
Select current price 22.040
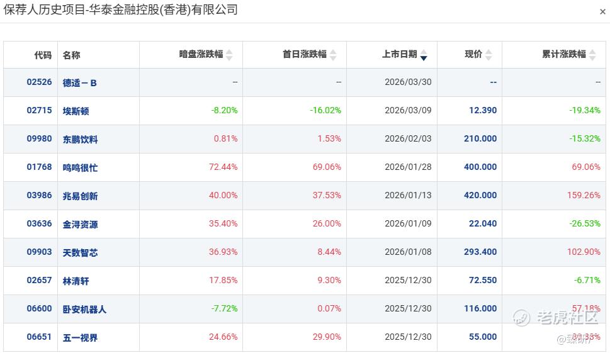483,224
